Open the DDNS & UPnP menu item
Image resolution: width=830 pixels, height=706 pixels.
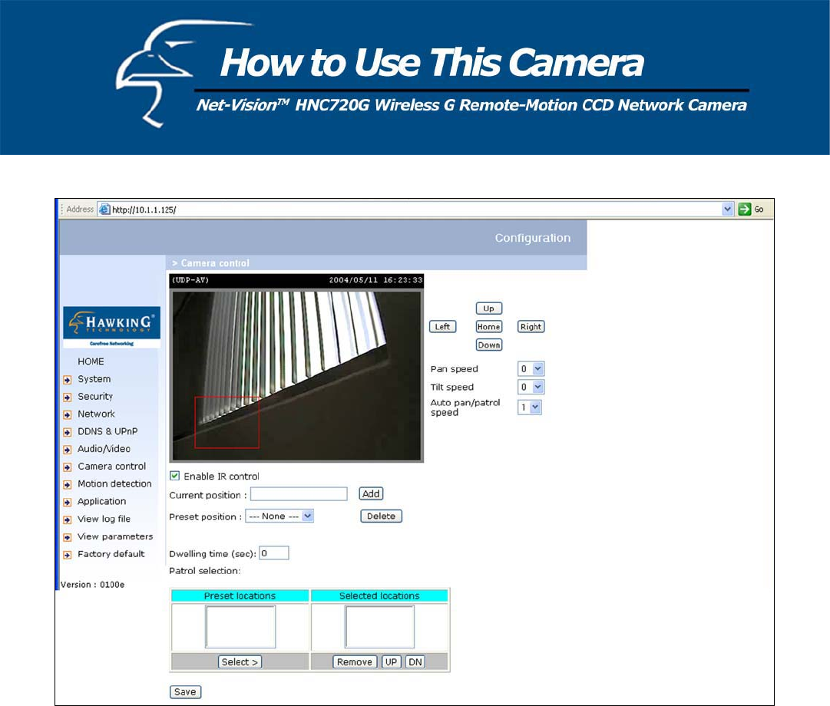coord(107,431)
